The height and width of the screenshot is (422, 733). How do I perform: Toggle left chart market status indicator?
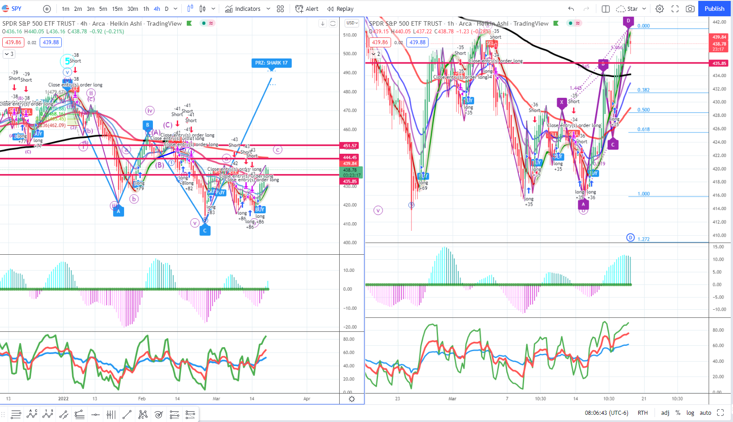204,23
